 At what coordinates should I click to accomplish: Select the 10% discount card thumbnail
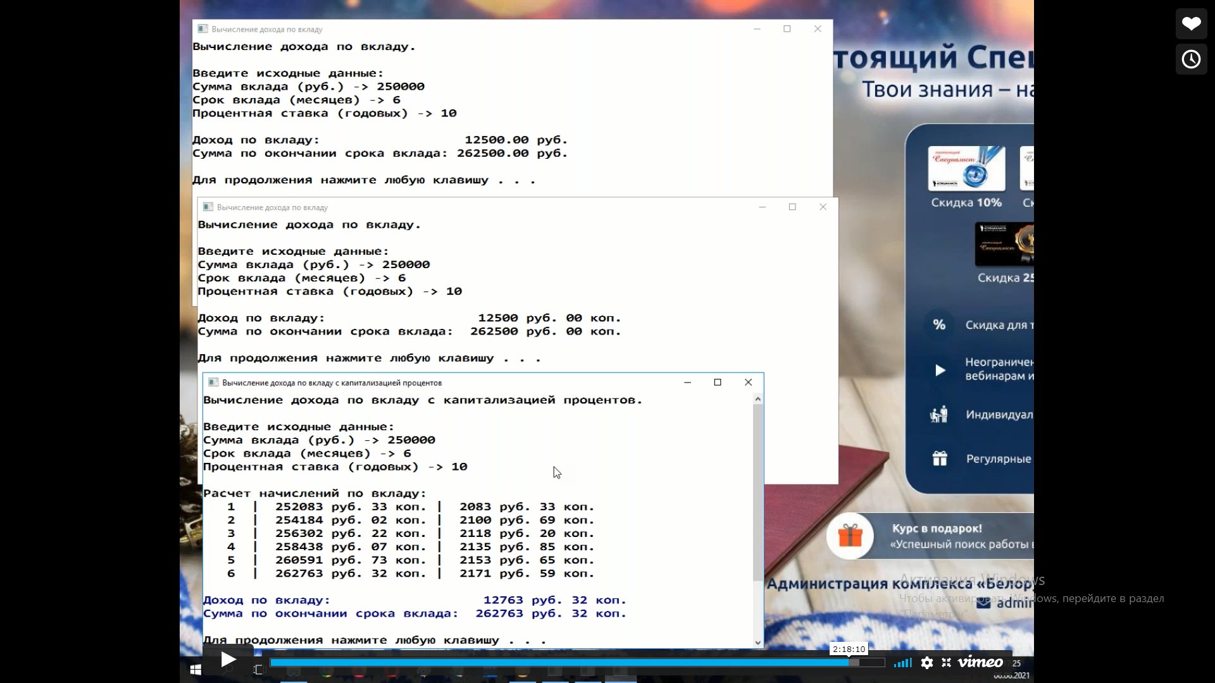point(966,168)
